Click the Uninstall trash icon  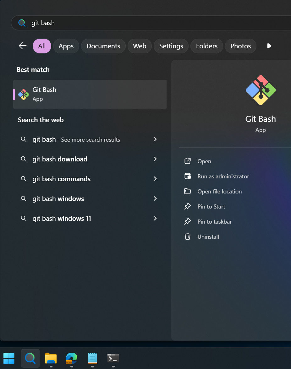point(188,236)
